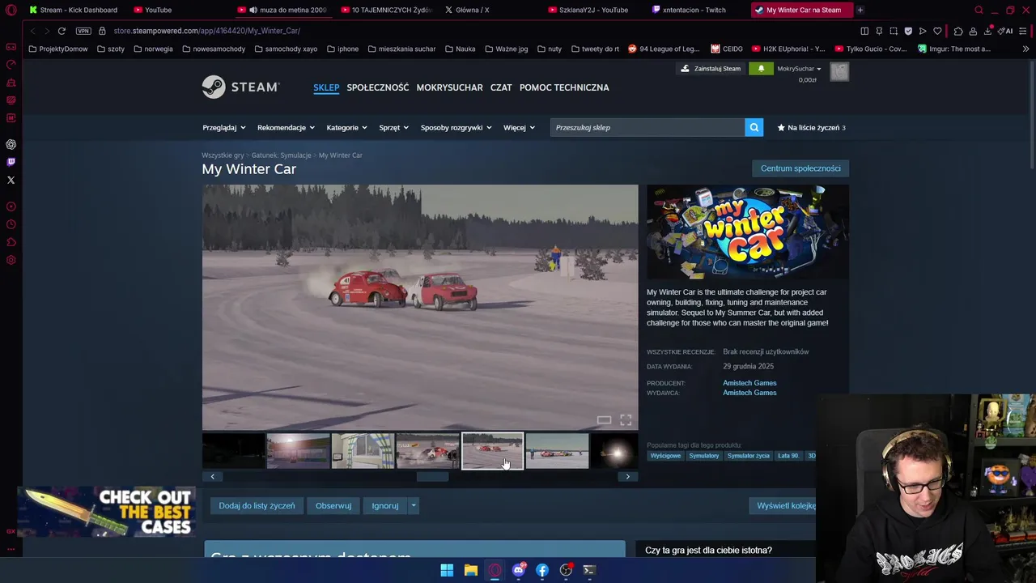Open CZAT in Steam navigation
The height and width of the screenshot is (583, 1036).
pyautogui.click(x=501, y=87)
